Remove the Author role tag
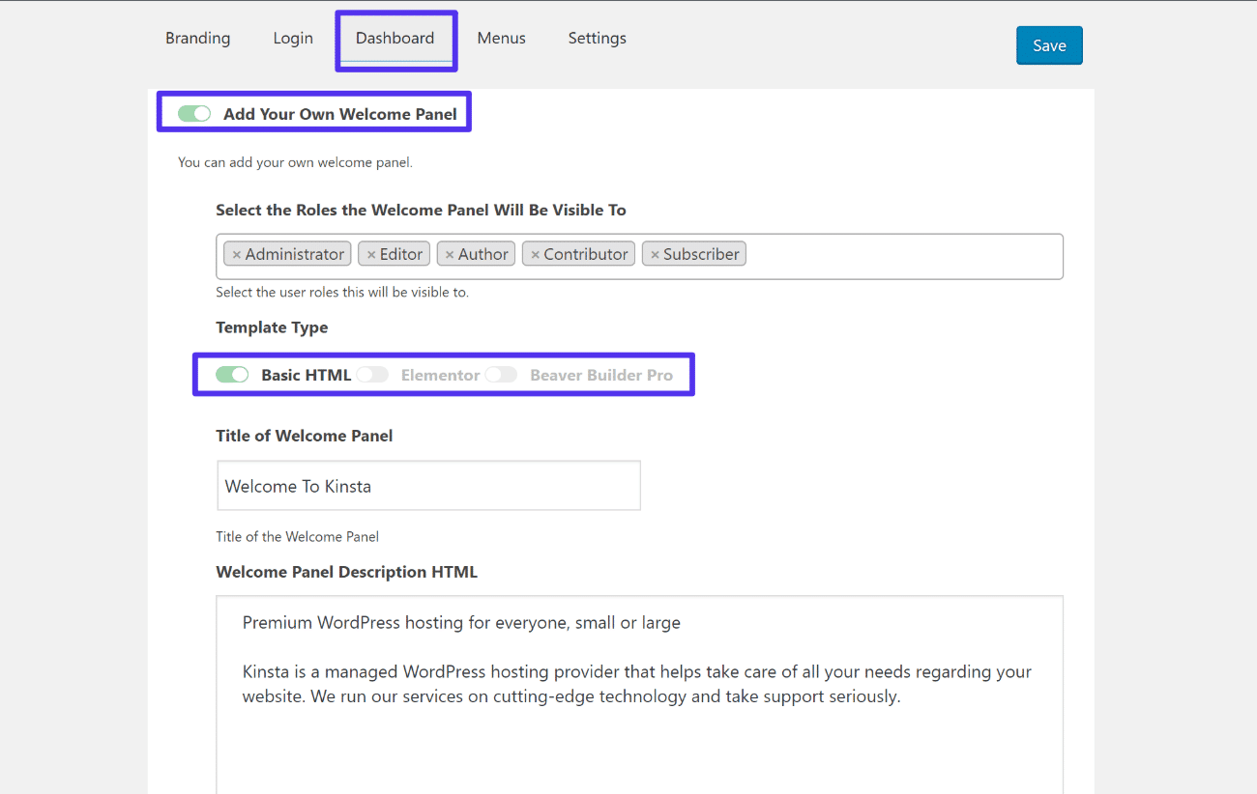1257x794 pixels. (450, 253)
